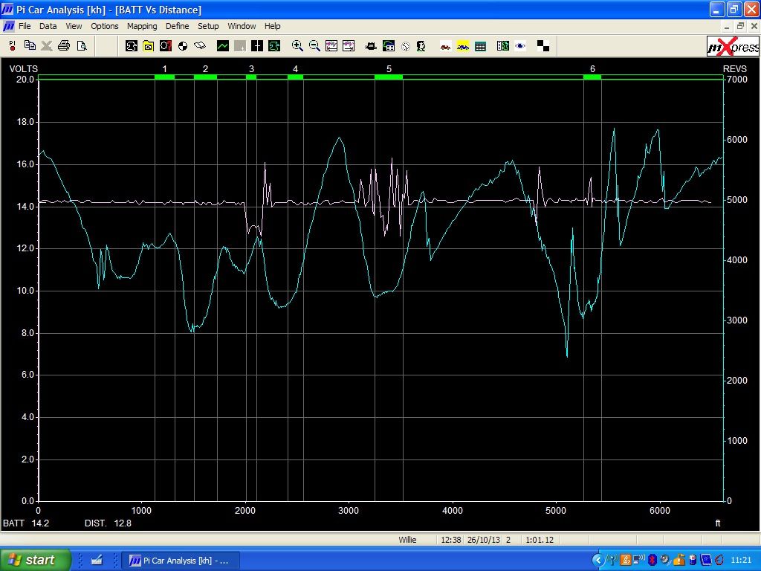Viewport: 761px width, 571px height.
Task: Click the 26/10/13 date in status bar
Action: click(x=484, y=540)
